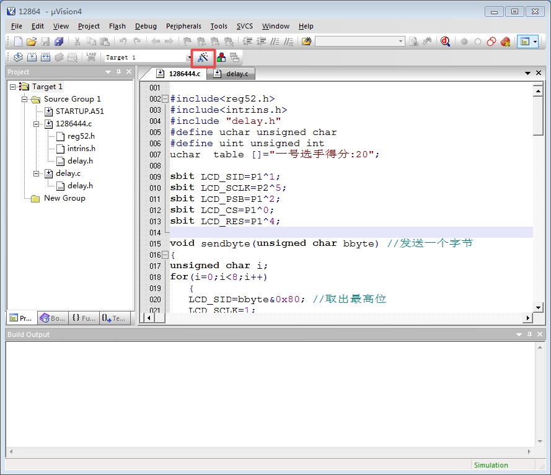Kill all breakpoints icon
Viewport: 551px width, 475px height.
[x=505, y=41]
